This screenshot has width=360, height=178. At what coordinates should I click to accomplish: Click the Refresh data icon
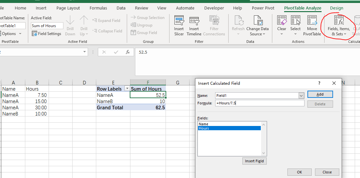tap(238, 20)
